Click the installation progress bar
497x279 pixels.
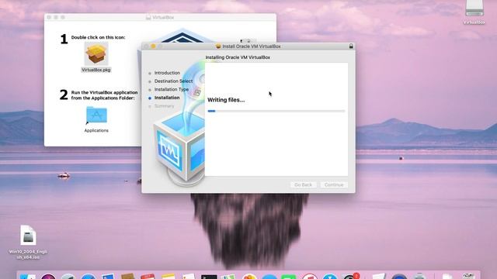(x=276, y=111)
